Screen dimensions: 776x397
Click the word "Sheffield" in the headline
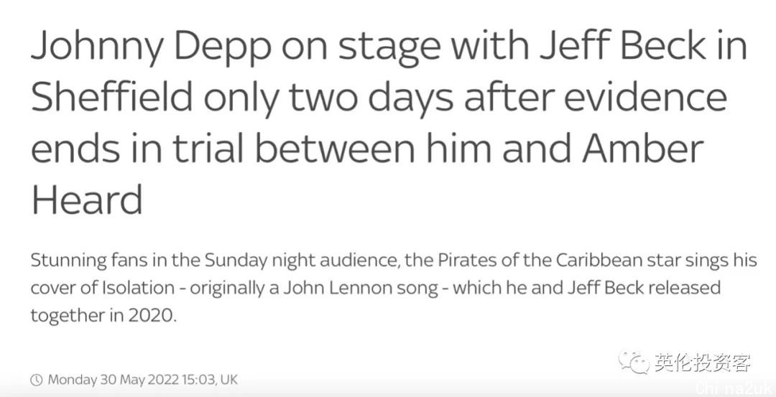(x=112, y=96)
